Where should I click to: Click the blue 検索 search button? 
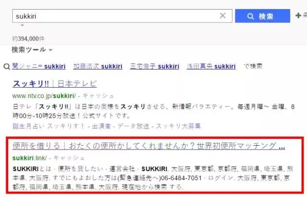262,16
